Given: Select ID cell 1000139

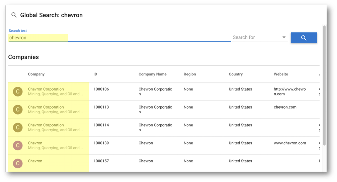Looking at the screenshot, I should pyautogui.click(x=101, y=143).
